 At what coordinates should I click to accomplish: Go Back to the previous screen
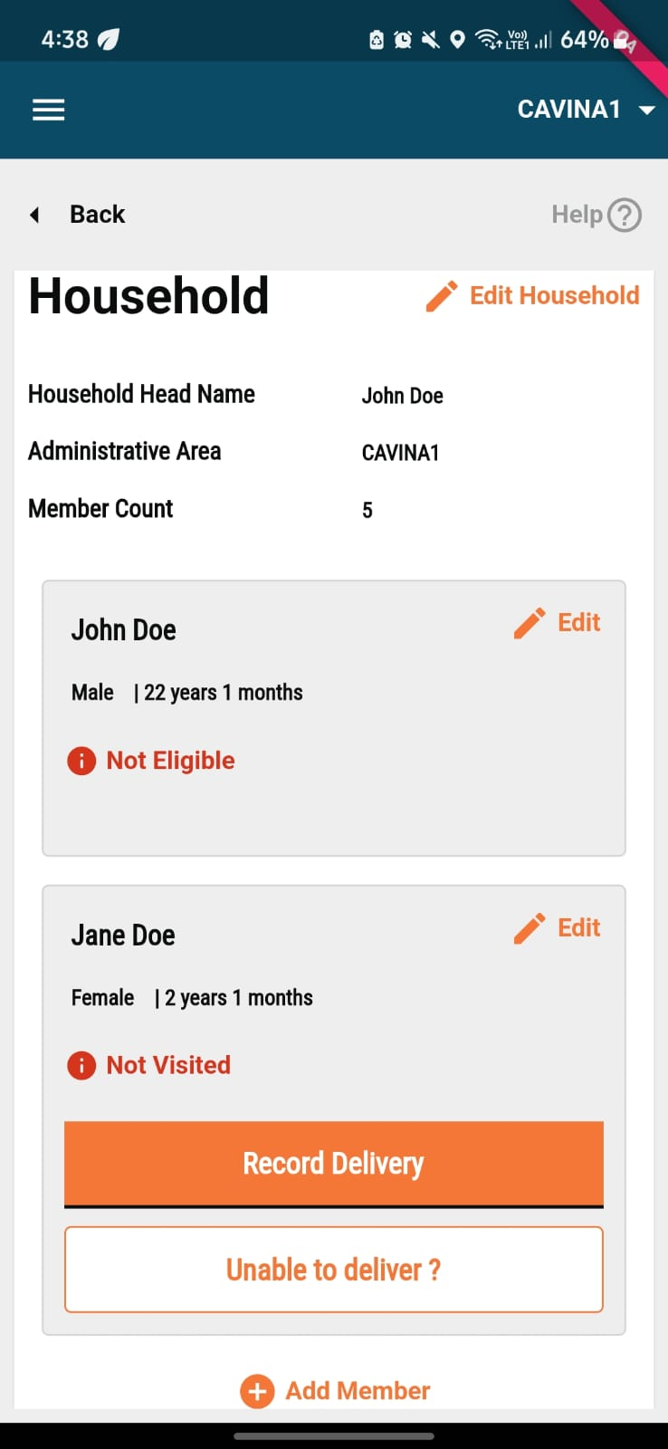[x=97, y=215]
